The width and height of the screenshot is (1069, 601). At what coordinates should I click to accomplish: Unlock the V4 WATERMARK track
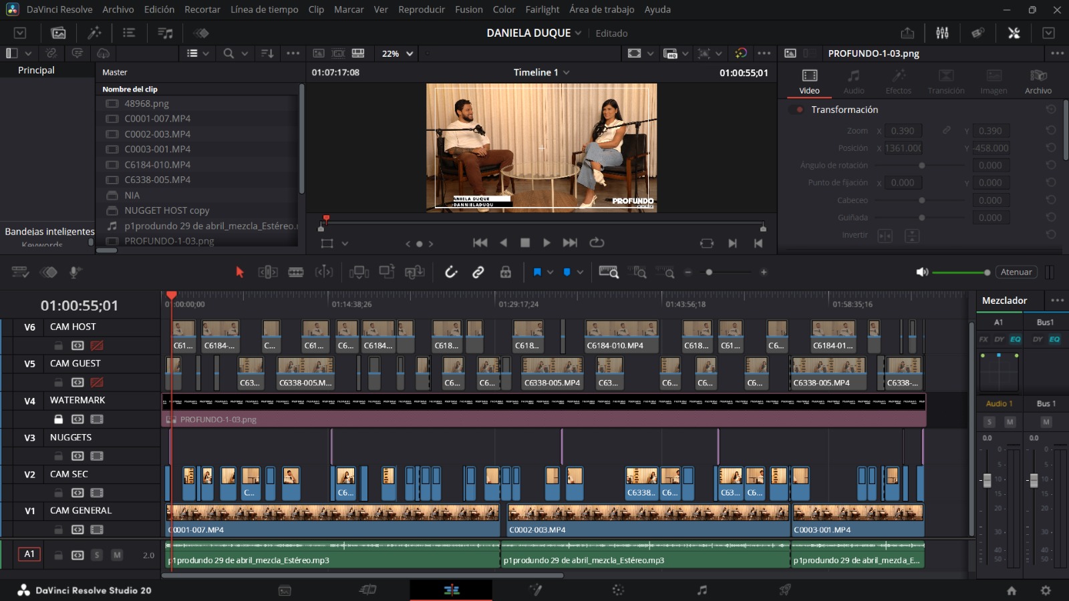point(58,419)
